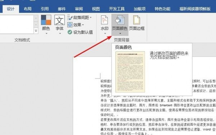Click the paragraph starting with 若要更改图片

[158, 127]
